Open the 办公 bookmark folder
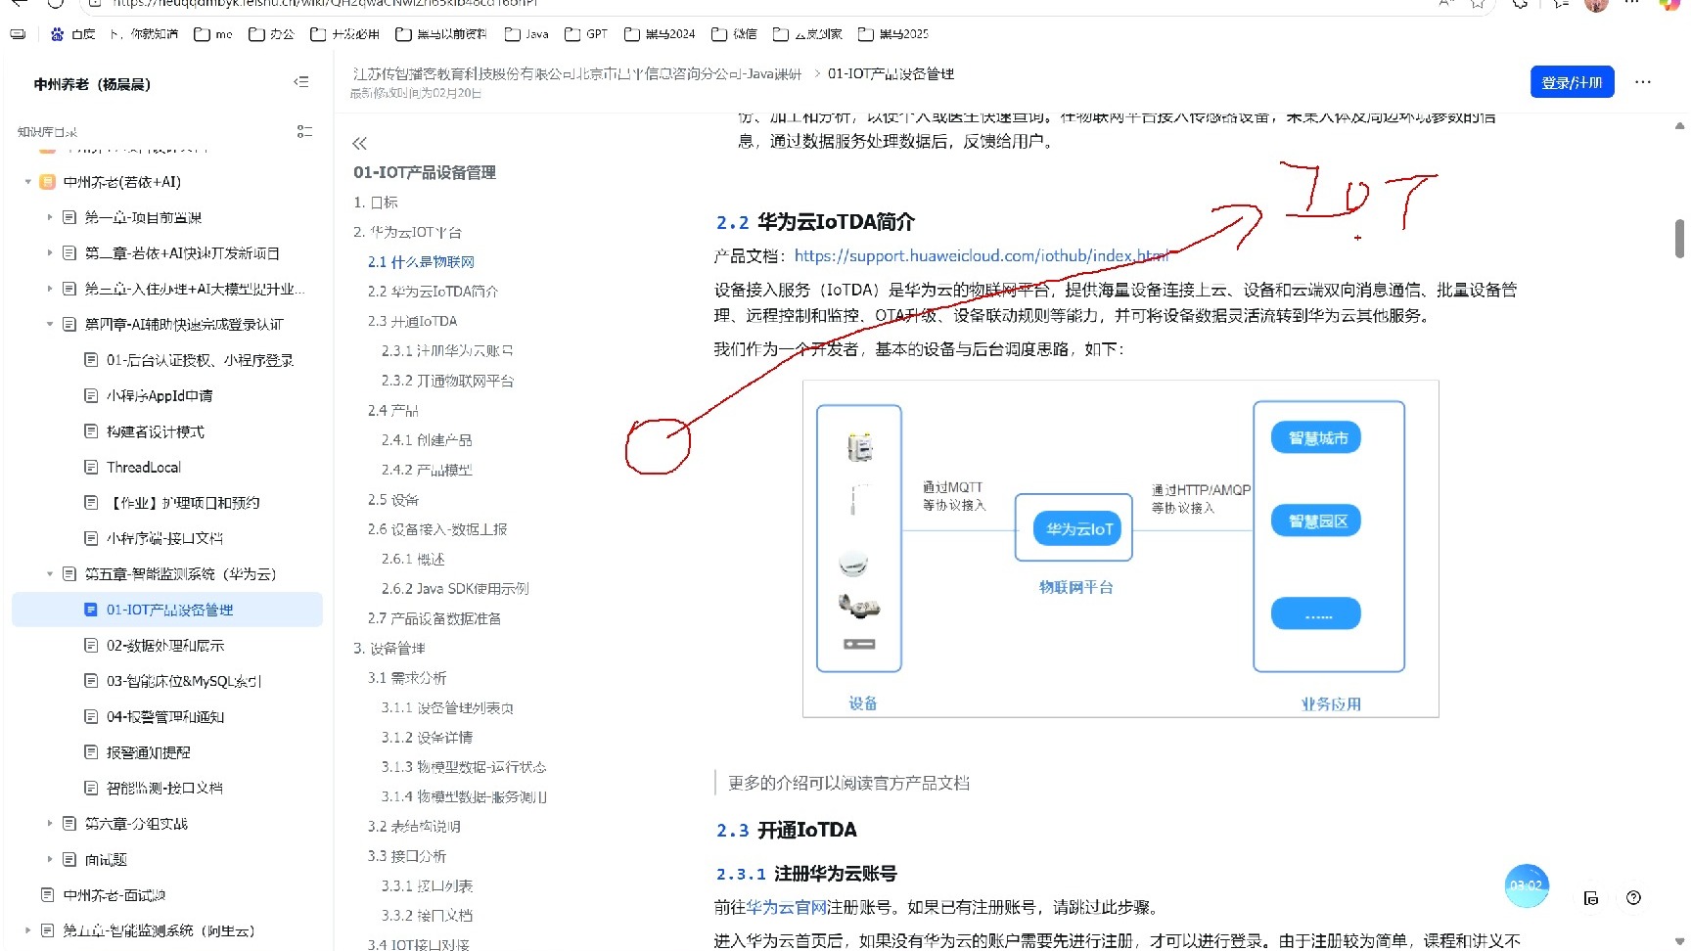This screenshot has height=951, width=1691. point(271,34)
